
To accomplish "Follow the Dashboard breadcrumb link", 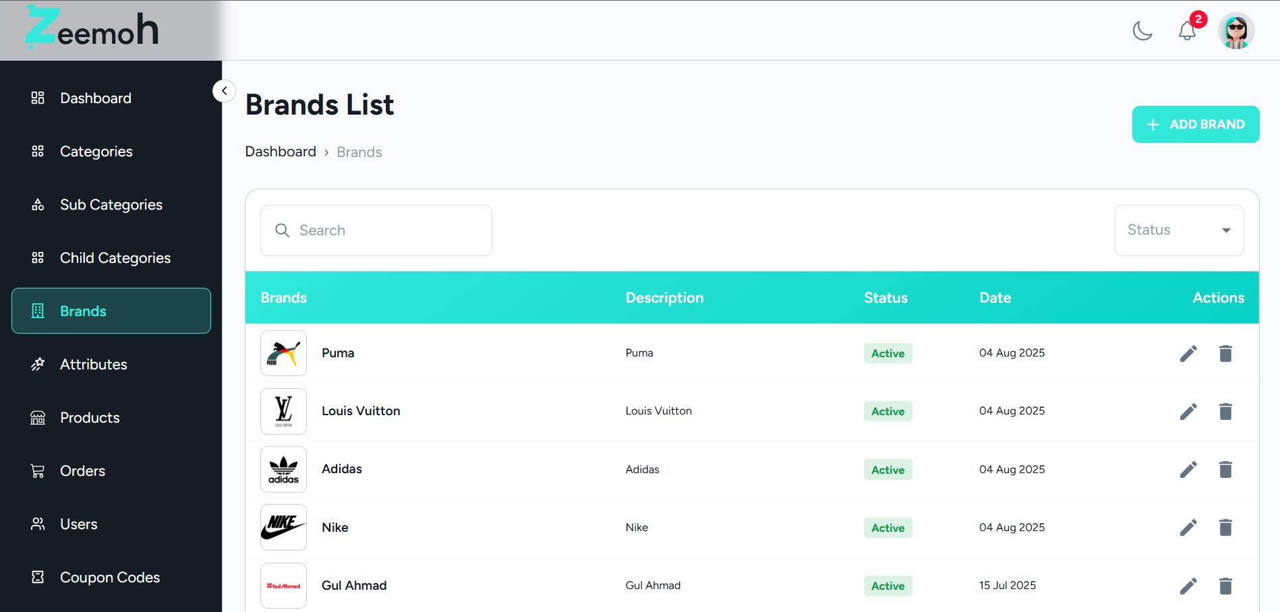I will (x=281, y=152).
